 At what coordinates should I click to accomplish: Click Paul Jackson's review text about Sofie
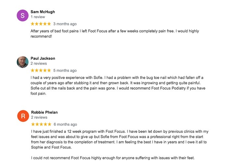[118, 86]
